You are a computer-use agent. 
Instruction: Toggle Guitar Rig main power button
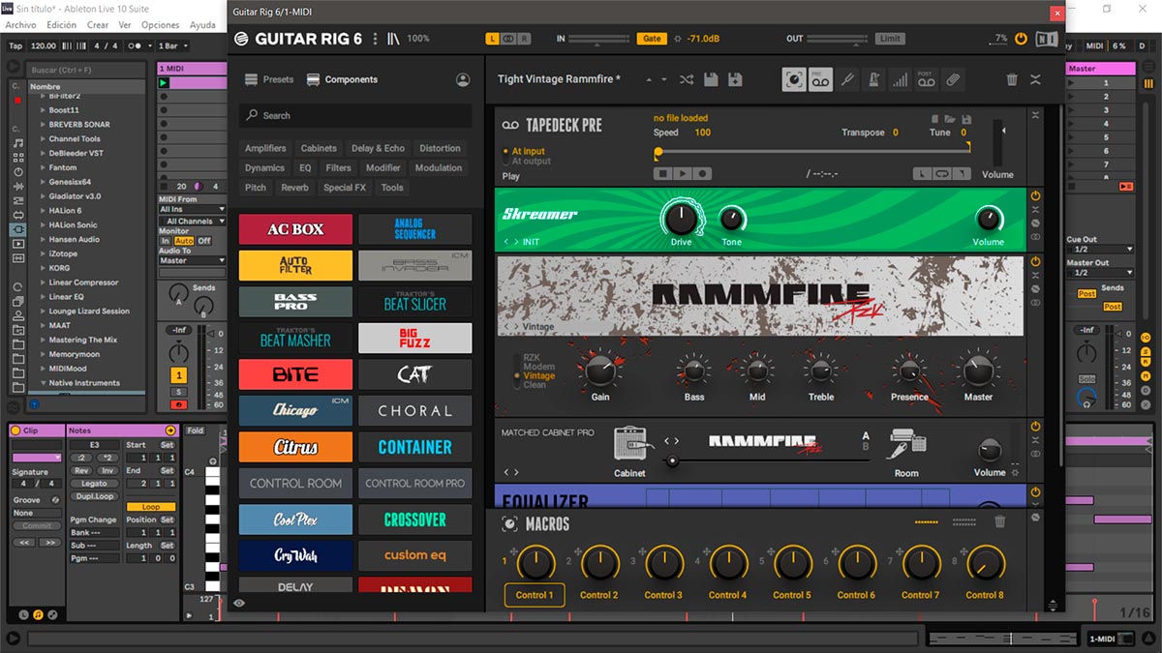click(x=1020, y=39)
